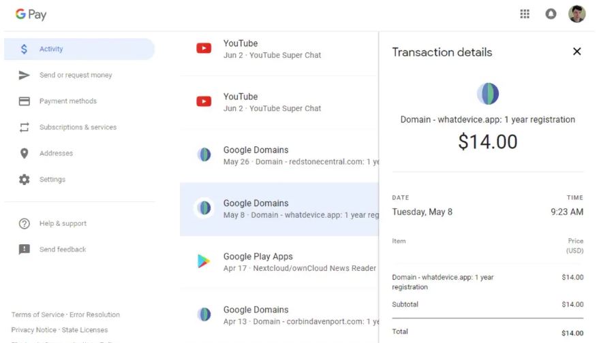
Task: Open the Settings page
Action: pyautogui.click(x=52, y=179)
